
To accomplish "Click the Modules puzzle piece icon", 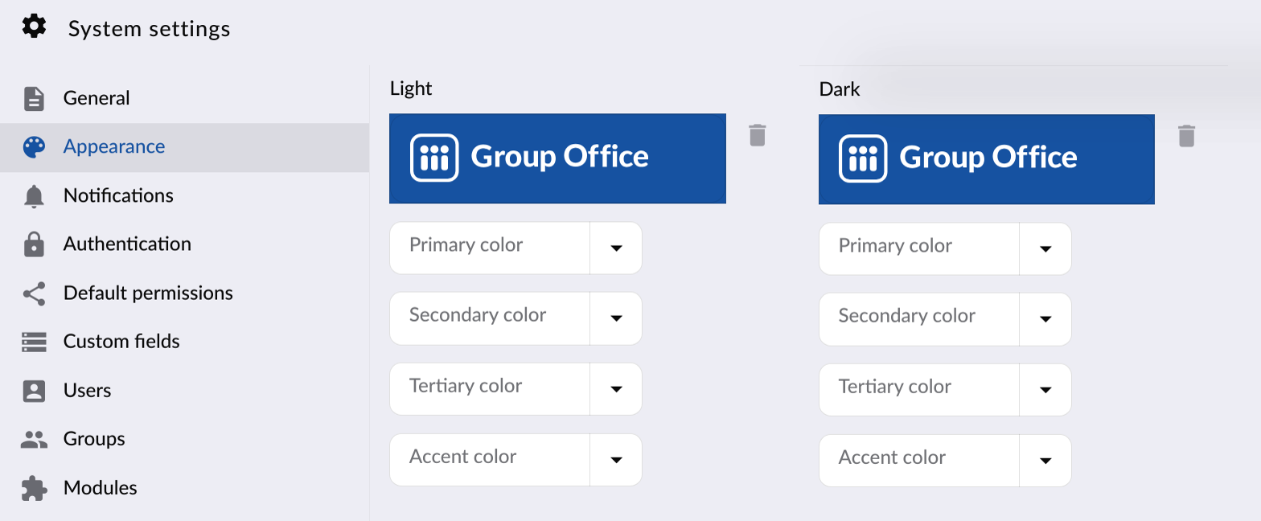I will tap(34, 488).
